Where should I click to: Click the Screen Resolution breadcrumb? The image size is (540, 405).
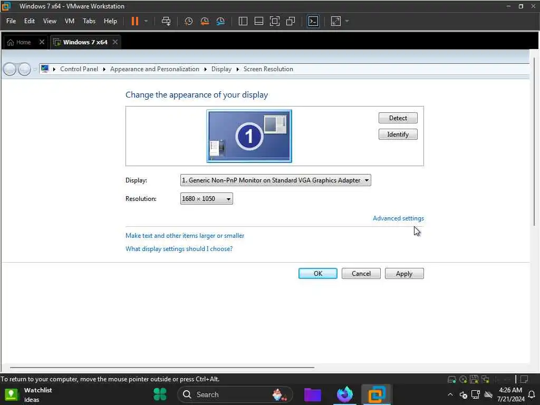tap(268, 69)
